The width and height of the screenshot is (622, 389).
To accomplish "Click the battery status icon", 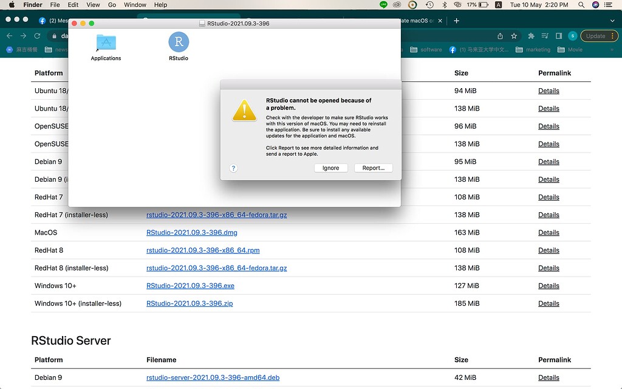I will (x=483, y=5).
